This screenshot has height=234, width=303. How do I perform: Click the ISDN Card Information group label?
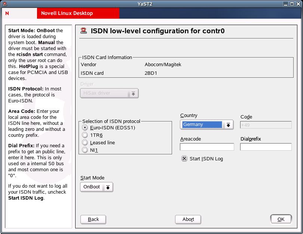click(x=107, y=57)
